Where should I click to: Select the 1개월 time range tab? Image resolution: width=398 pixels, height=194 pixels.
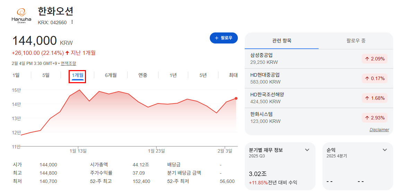tap(78, 75)
